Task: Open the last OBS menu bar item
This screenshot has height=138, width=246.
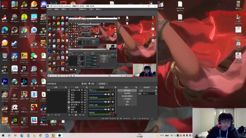Action: pyautogui.click(x=98, y=10)
